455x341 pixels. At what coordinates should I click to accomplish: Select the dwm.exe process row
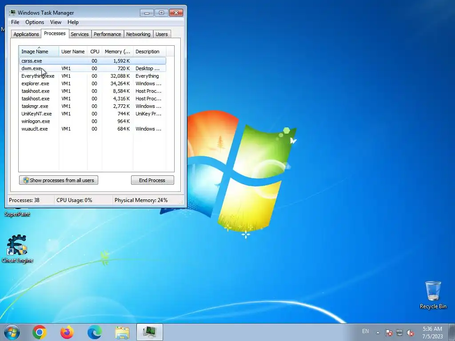92,68
